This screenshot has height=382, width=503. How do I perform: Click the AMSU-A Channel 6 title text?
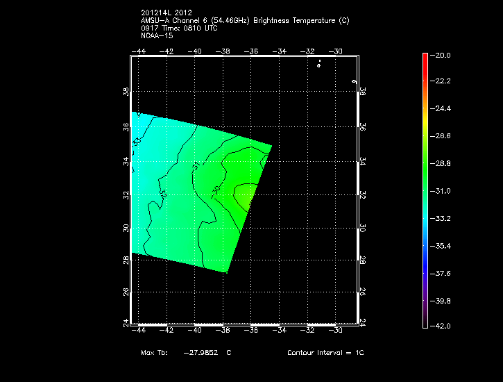tap(245, 21)
